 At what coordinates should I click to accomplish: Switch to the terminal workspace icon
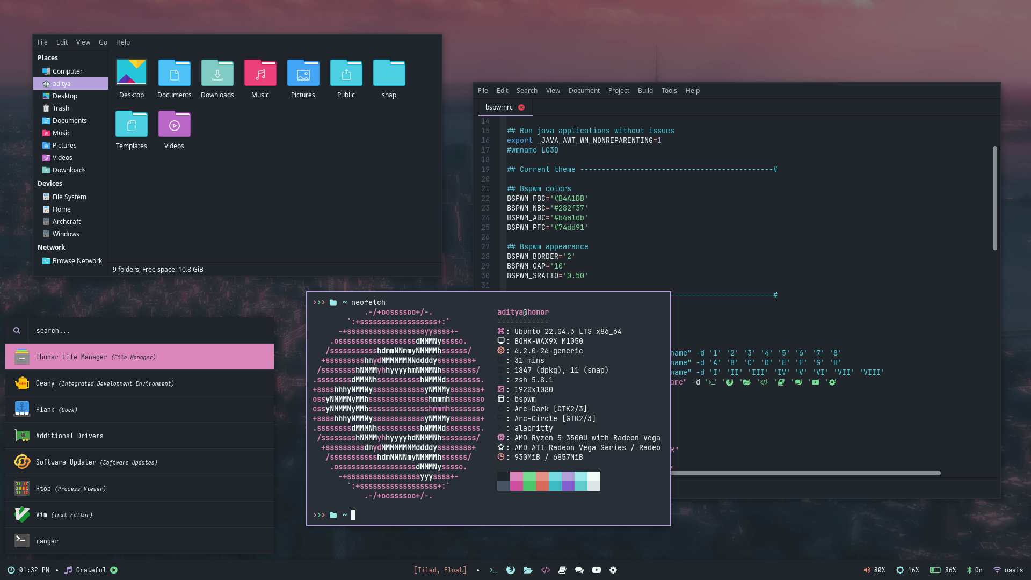[493, 570]
